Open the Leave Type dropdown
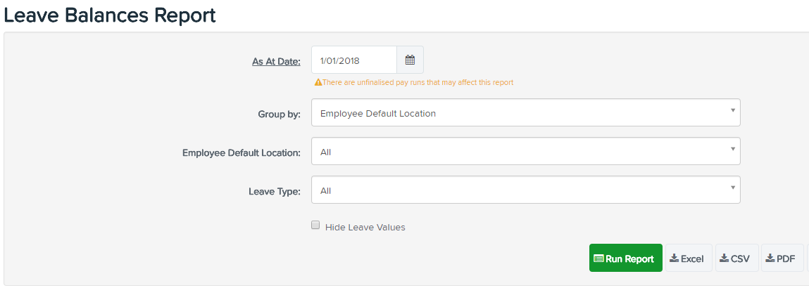Screen dimensions: 809x288 tap(526, 190)
